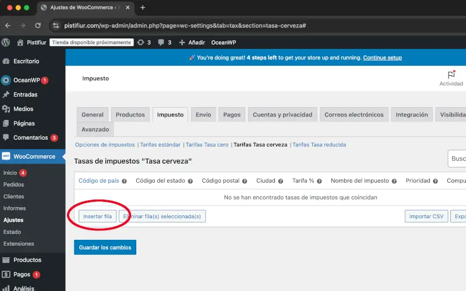Go to Informes submenu
The width and height of the screenshot is (466, 291).
(15, 208)
